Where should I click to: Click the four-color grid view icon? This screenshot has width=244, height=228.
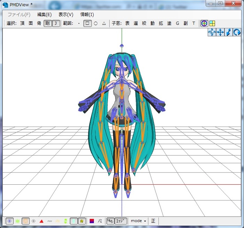pos(212,23)
